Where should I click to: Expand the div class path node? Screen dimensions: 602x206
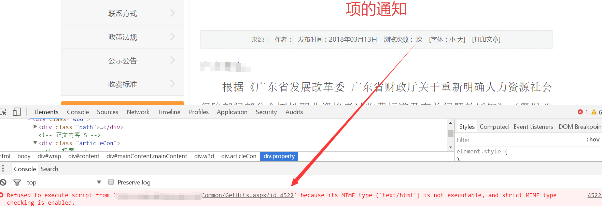[35, 127]
